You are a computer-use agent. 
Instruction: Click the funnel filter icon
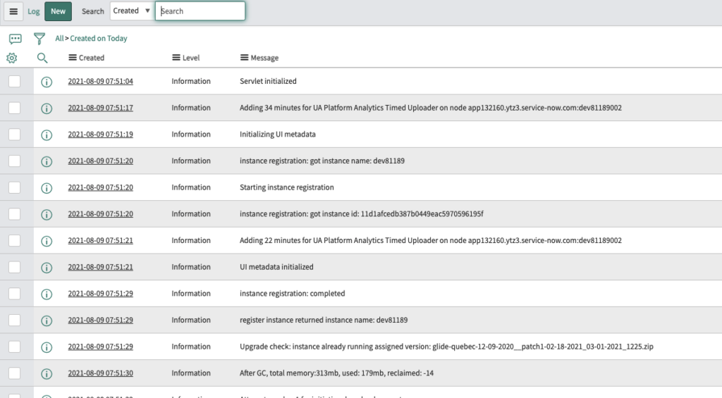[x=39, y=39]
